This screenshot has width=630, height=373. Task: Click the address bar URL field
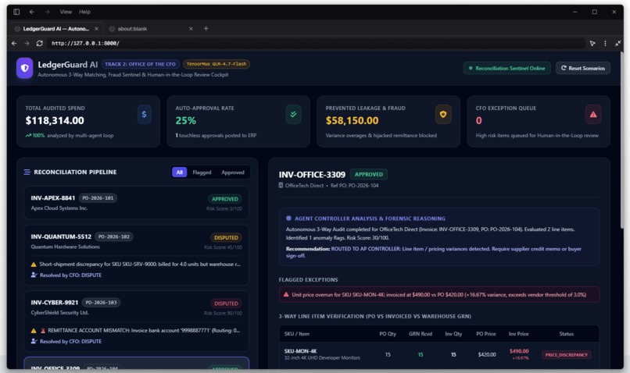click(316, 44)
